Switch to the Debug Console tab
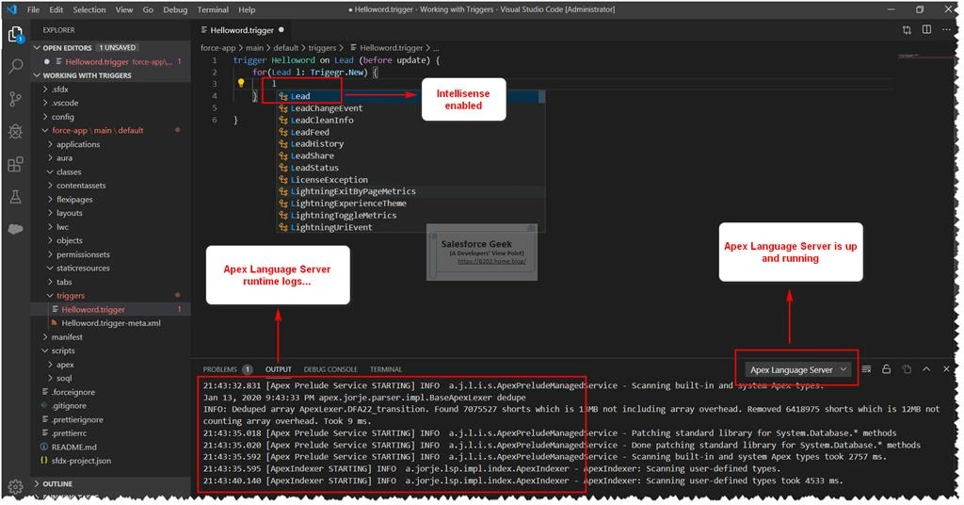Screen dimensions: 964x505 [x=330, y=369]
